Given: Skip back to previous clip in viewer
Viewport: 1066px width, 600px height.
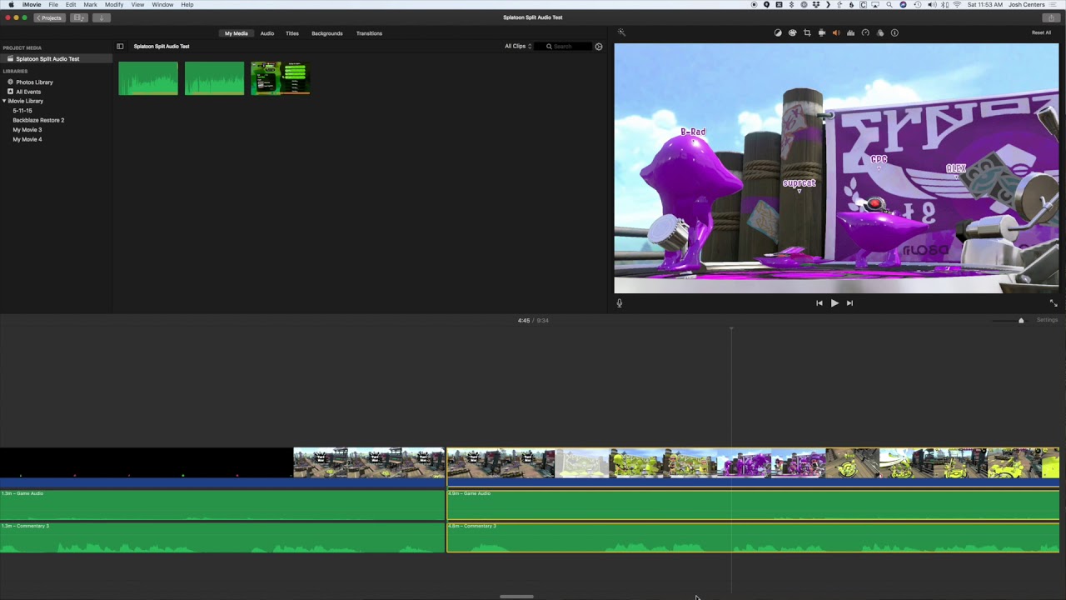Looking at the screenshot, I should [819, 303].
